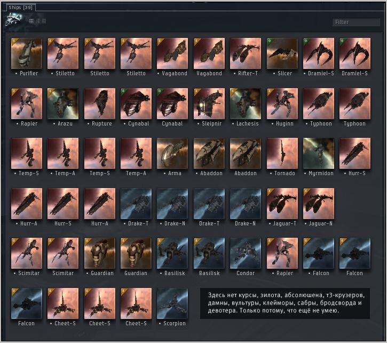
Task: Select the Arma ship icon
Action: click(172, 153)
